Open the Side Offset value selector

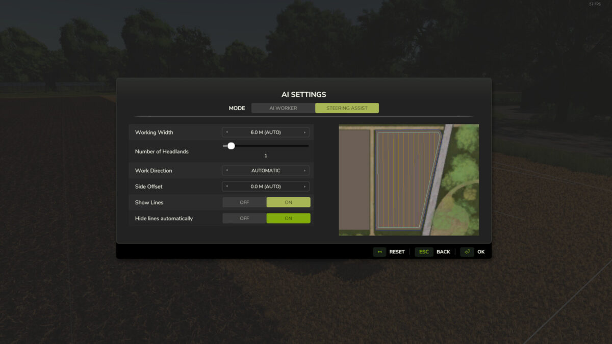266,186
